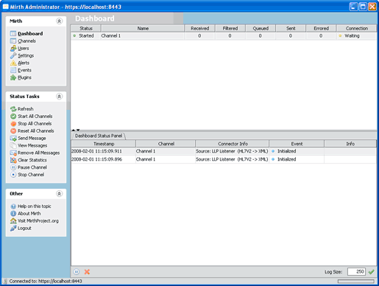Click the Send Message icon
This screenshot has width=379, height=286.
(13, 139)
